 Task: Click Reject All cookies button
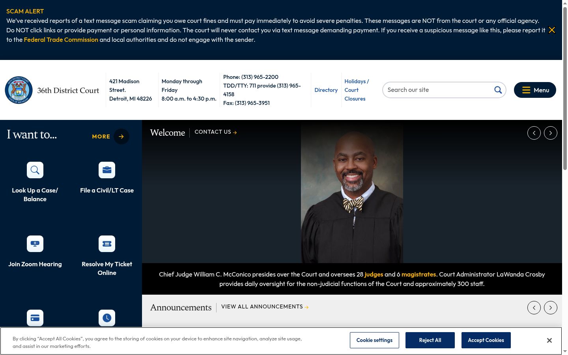tap(430, 340)
